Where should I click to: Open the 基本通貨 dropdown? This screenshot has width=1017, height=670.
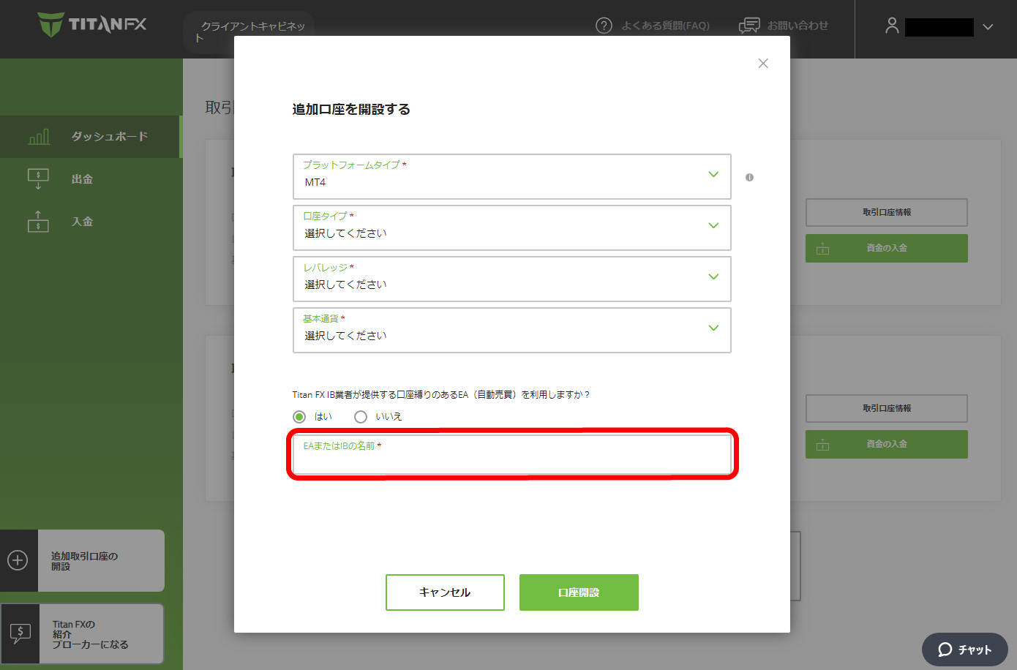(512, 330)
